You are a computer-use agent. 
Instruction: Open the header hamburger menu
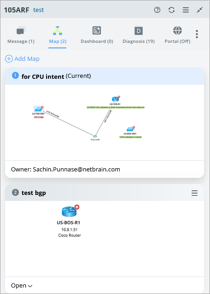(186, 10)
